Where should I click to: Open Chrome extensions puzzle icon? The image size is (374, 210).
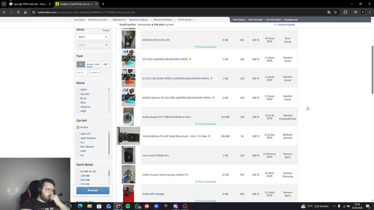pos(345,12)
